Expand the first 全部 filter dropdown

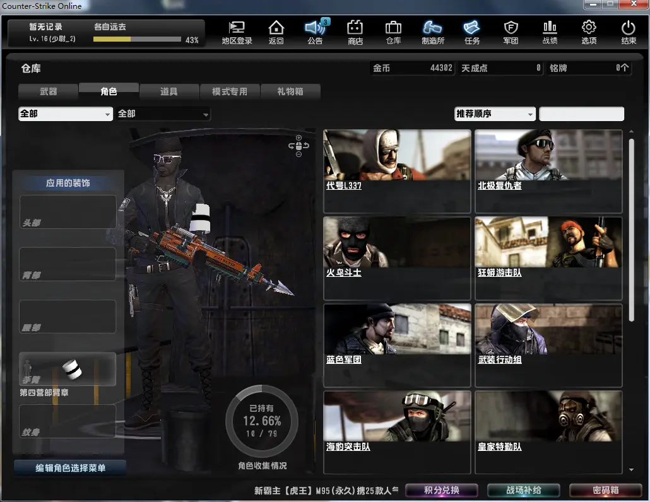click(x=66, y=114)
